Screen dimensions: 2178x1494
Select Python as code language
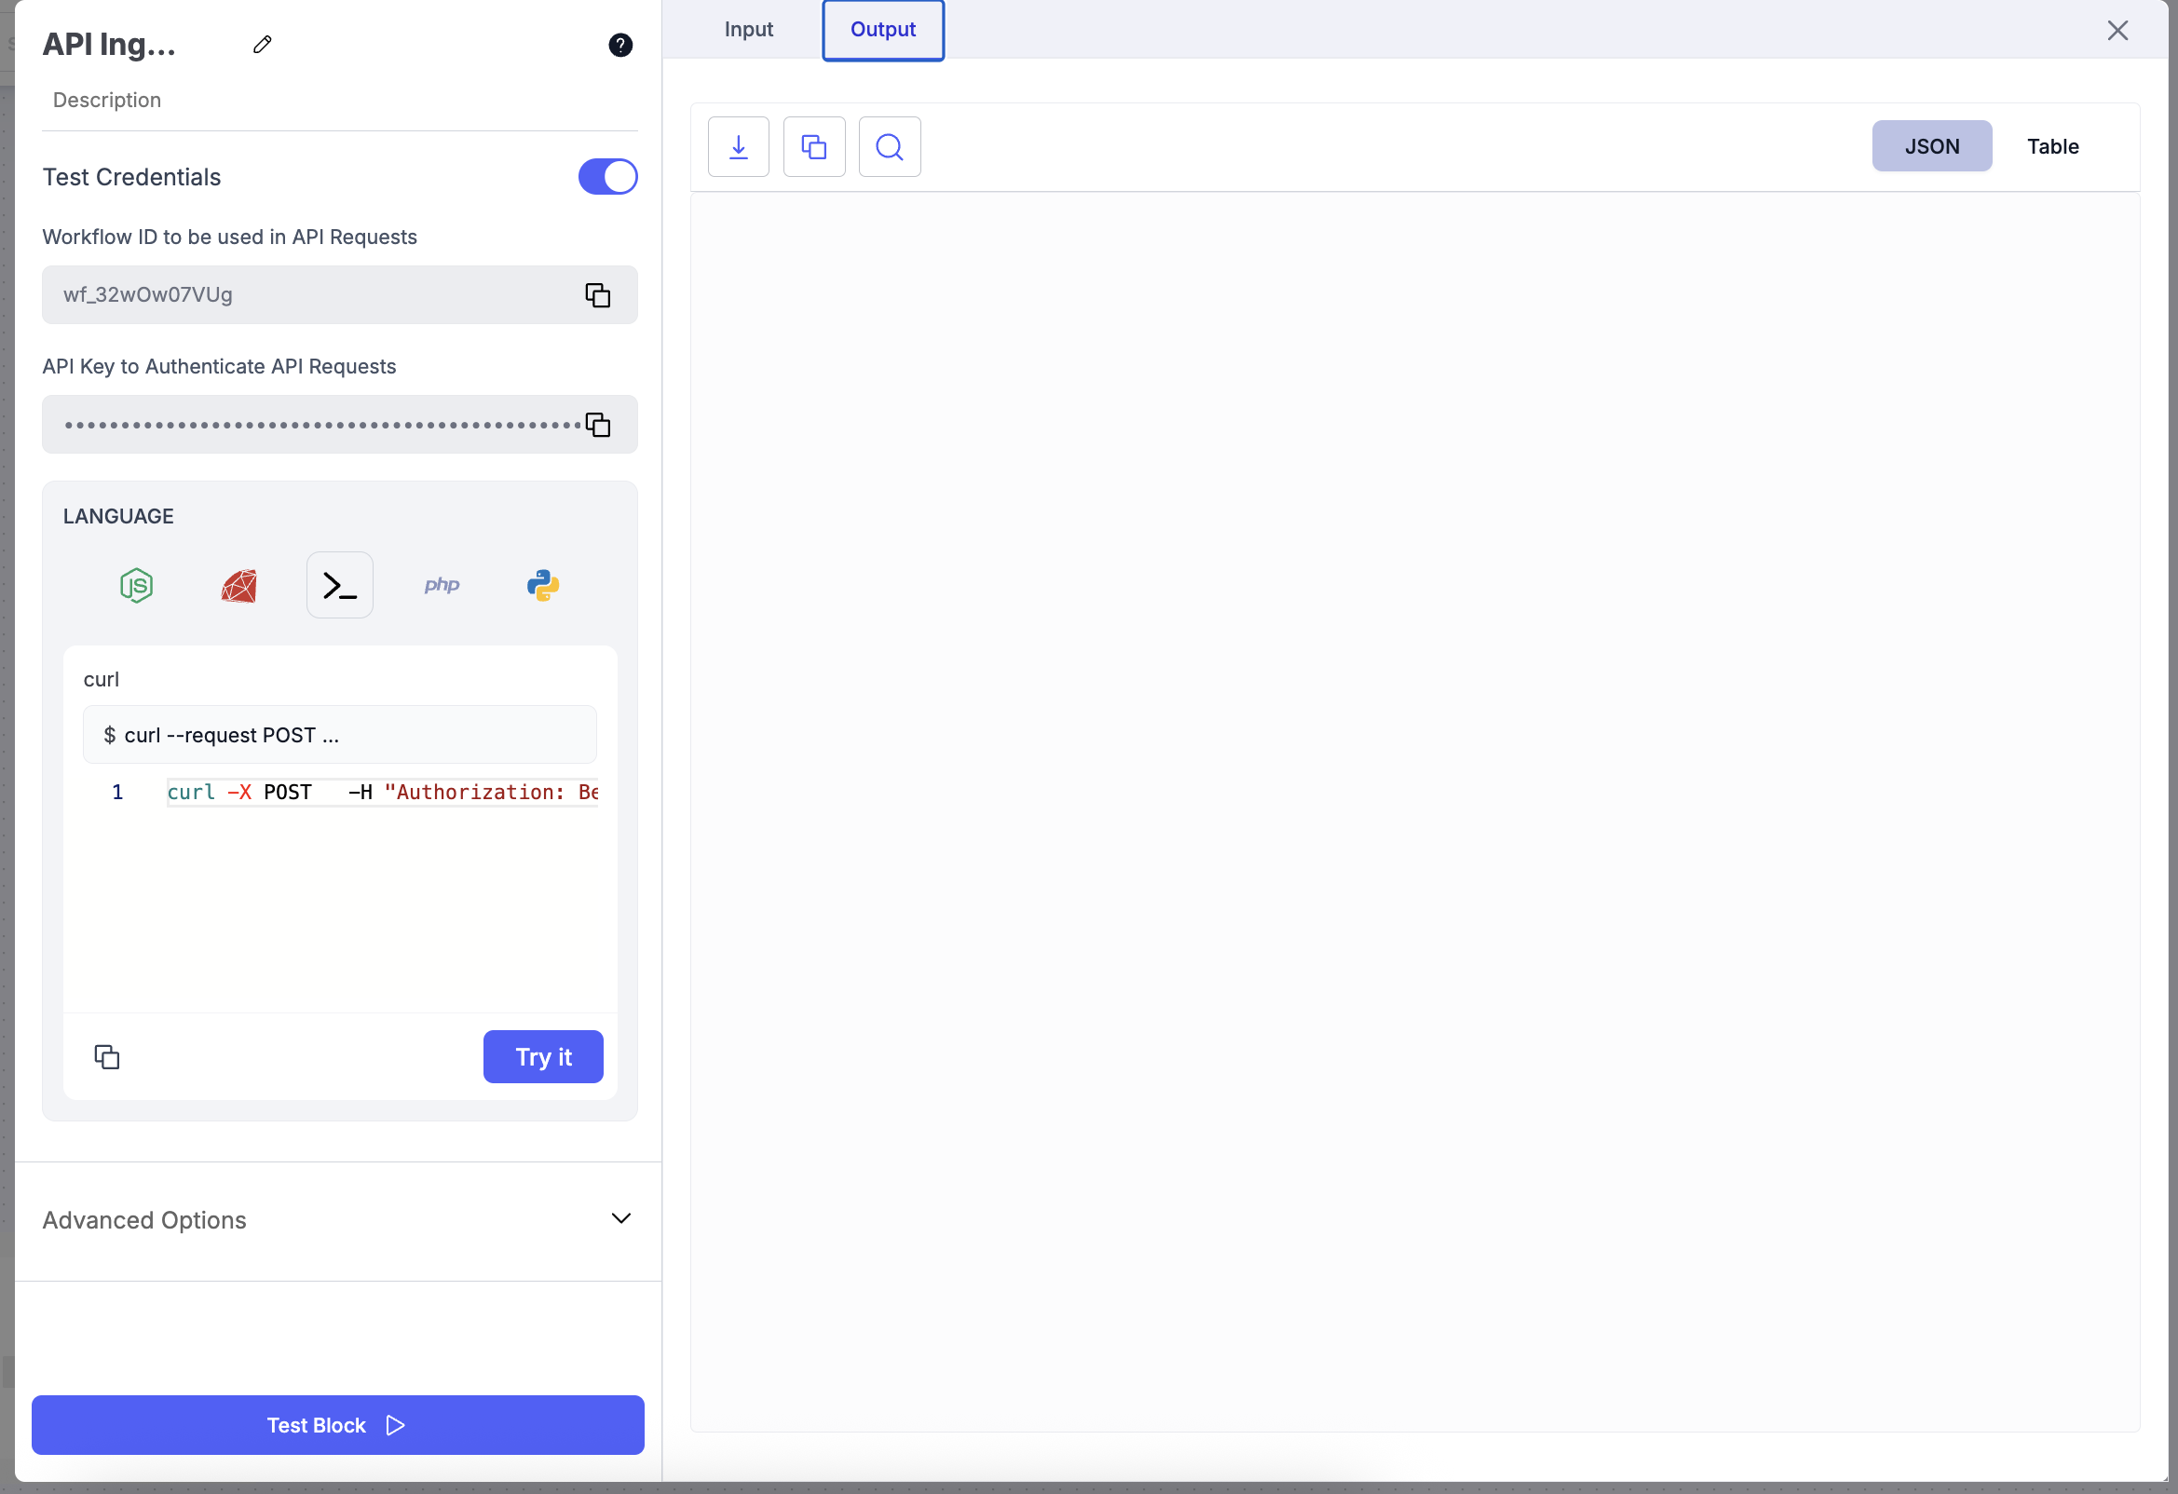(542, 586)
